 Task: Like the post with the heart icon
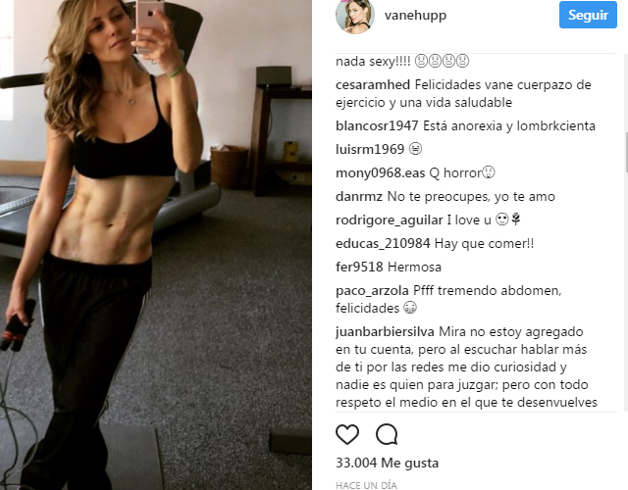tap(347, 434)
